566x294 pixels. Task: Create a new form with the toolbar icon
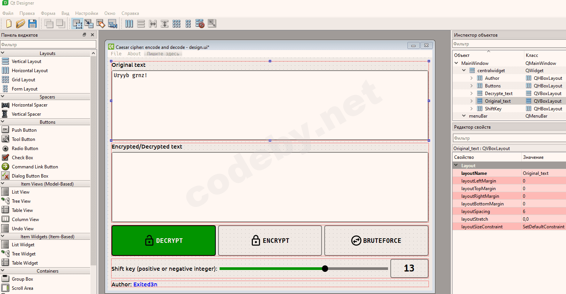coord(8,24)
